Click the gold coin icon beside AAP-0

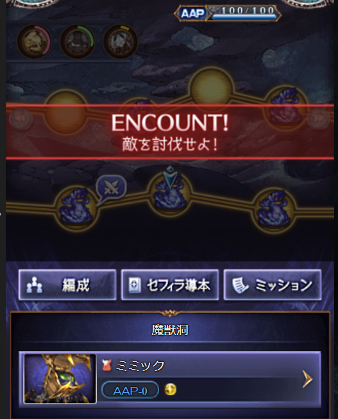point(171,390)
